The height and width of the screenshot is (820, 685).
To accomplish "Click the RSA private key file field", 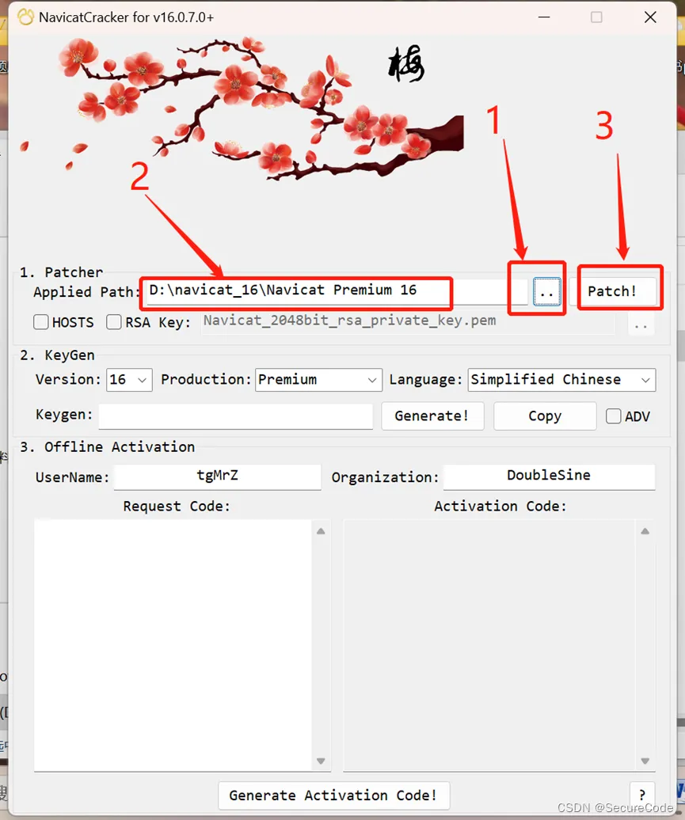I will pos(408,321).
